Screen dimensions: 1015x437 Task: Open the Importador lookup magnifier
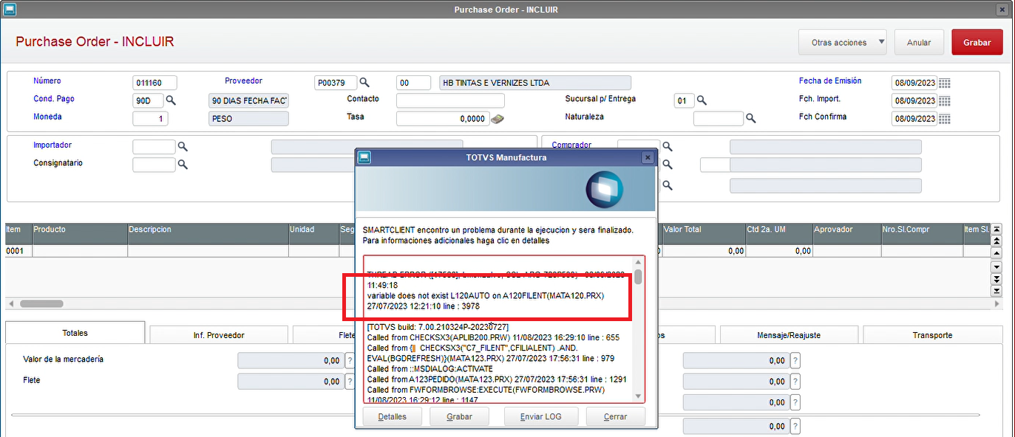click(x=183, y=146)
